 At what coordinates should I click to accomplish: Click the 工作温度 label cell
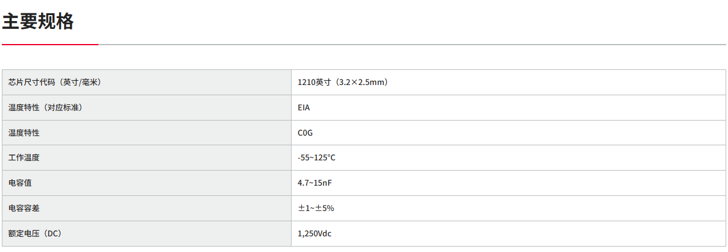[x=24, y=158]
